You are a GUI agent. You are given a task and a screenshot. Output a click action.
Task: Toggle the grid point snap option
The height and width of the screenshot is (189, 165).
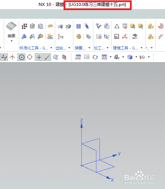pos(64,57)
